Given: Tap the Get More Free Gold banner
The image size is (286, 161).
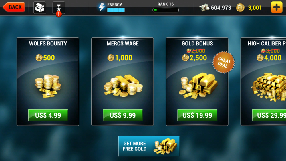Looking at the screenshot, I should [x=149, y=146].
